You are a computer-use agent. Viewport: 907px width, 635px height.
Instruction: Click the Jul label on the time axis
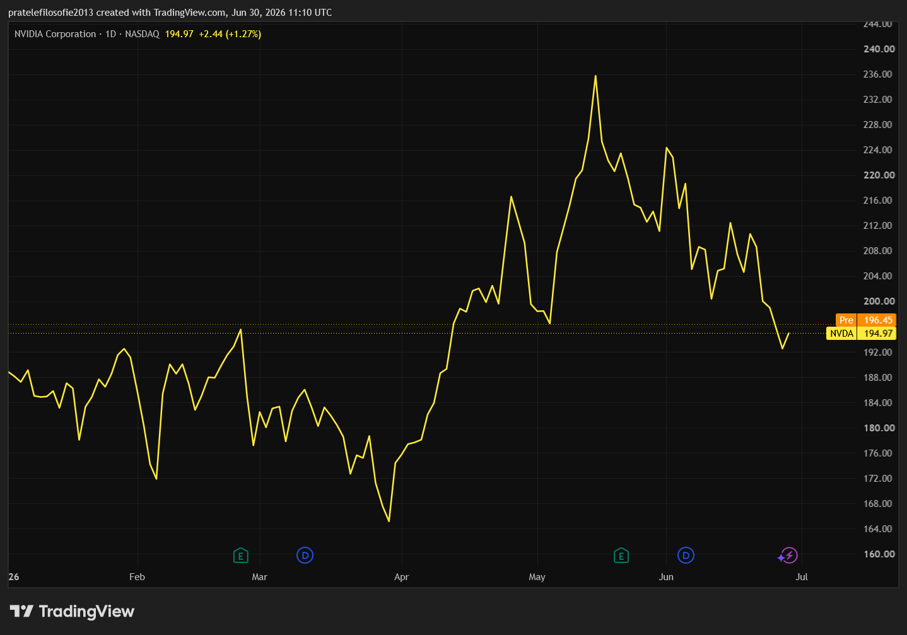(x=802, y=577)
